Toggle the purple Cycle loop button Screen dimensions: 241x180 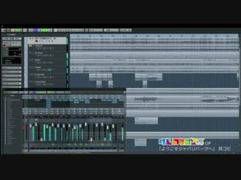(x=36, y=30)
